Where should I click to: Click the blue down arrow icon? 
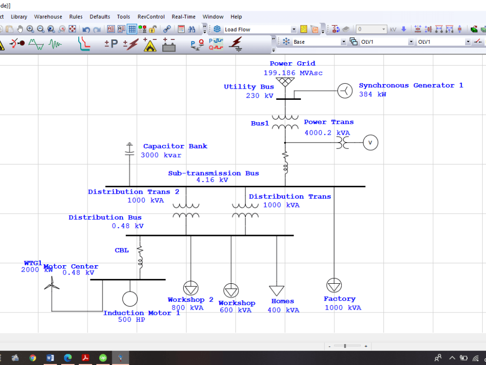click(x=403, y=29)
